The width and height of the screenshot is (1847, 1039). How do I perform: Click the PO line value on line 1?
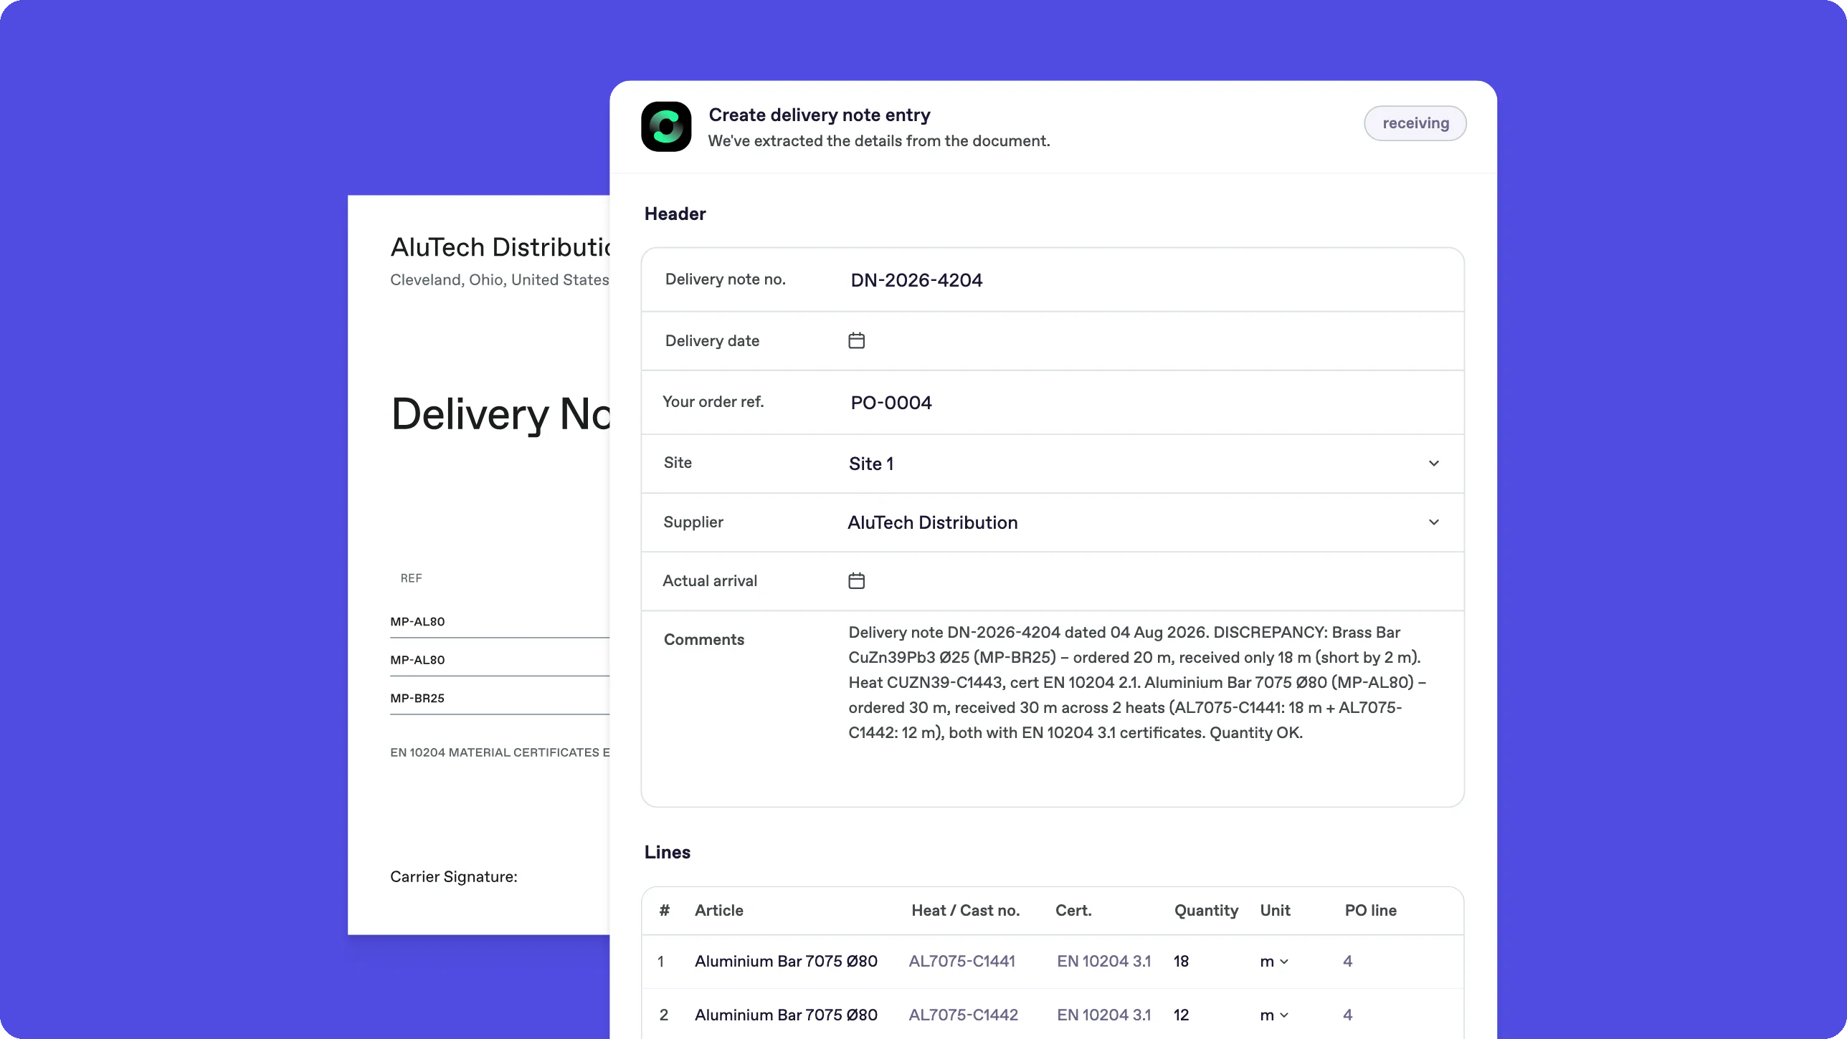pyautogui.click(x=1348, y=962)
